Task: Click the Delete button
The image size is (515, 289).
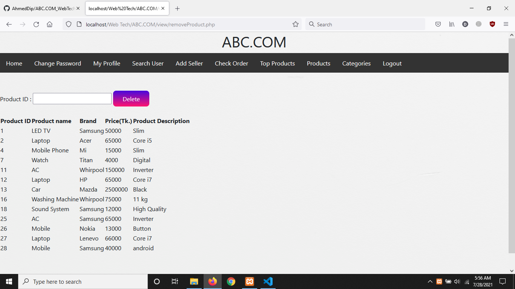Action: tap(131, 99)
